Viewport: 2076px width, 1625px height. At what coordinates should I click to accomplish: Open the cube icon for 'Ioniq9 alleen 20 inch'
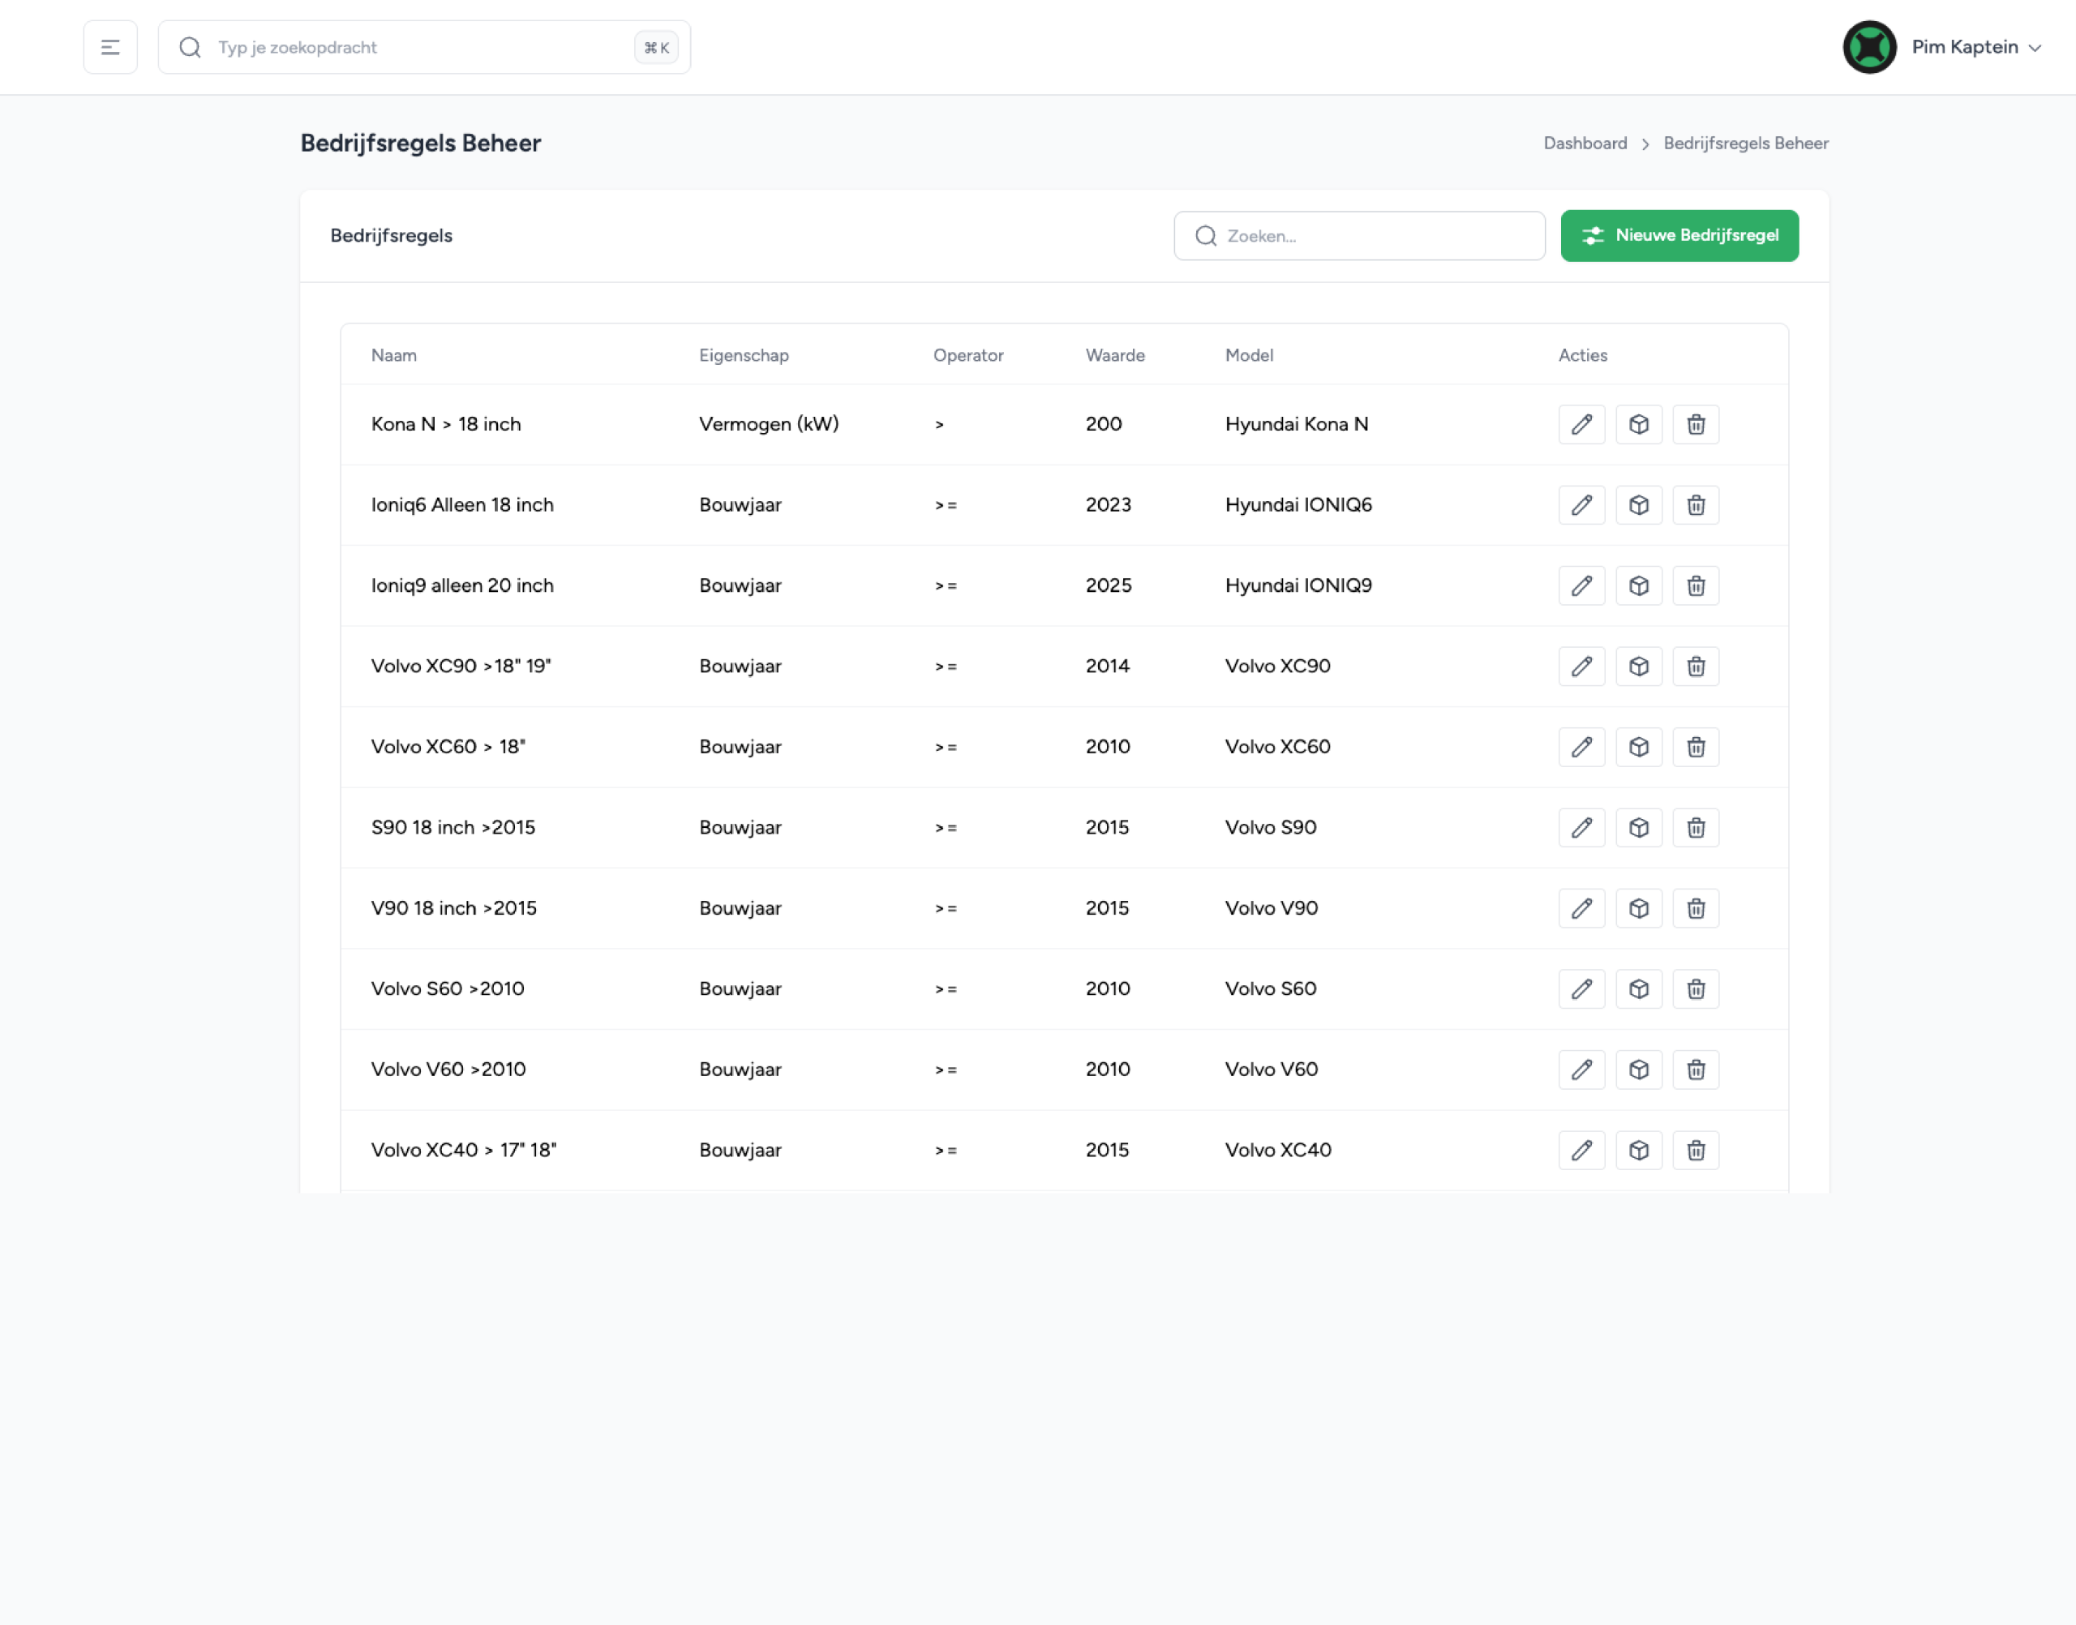tap(1638, 586)
